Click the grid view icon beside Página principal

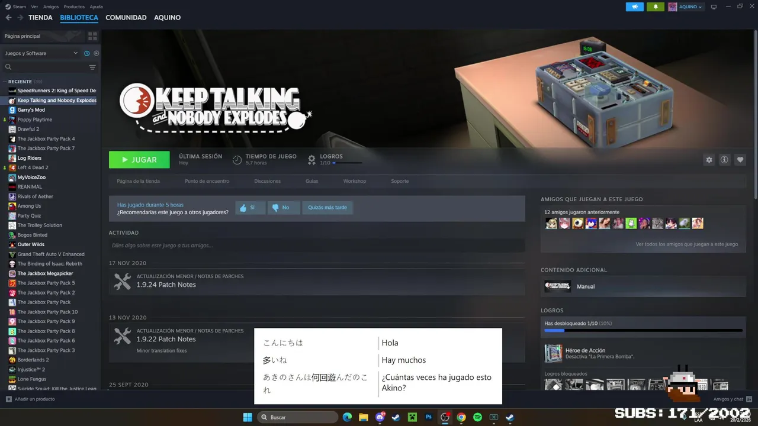tap(92, 36)
